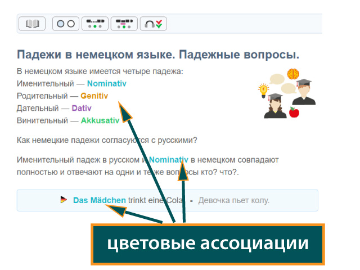Click the 'цветовые ассоциации' label box

point(208,244)
